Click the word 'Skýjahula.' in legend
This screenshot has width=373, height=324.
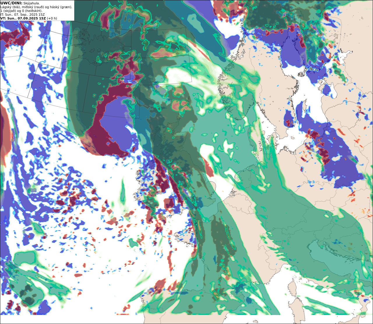(31, 3)
